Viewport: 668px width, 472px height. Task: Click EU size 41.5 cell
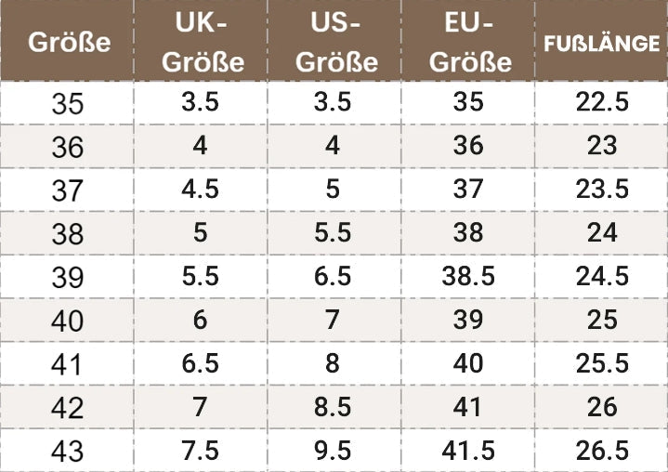[x=469, y=450]
